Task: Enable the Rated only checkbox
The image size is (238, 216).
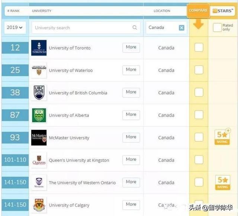Action: click(217, 28)
